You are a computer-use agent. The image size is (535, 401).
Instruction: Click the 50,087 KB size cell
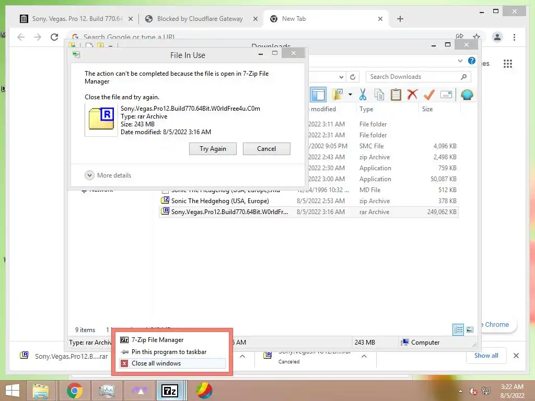(443, 179)
